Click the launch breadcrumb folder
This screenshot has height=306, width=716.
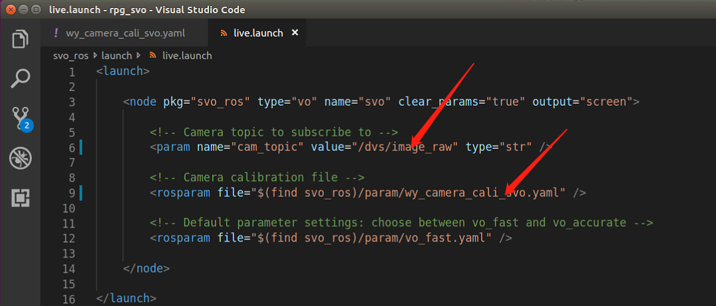(116, 56)
